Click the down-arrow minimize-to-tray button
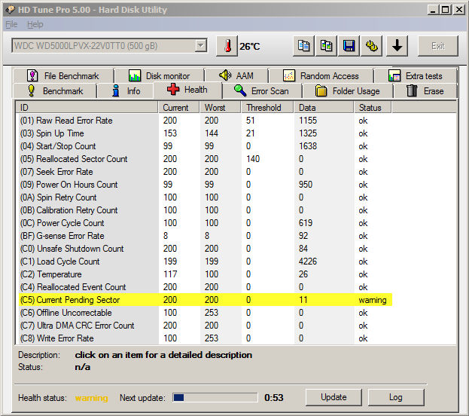 point(397,46)
